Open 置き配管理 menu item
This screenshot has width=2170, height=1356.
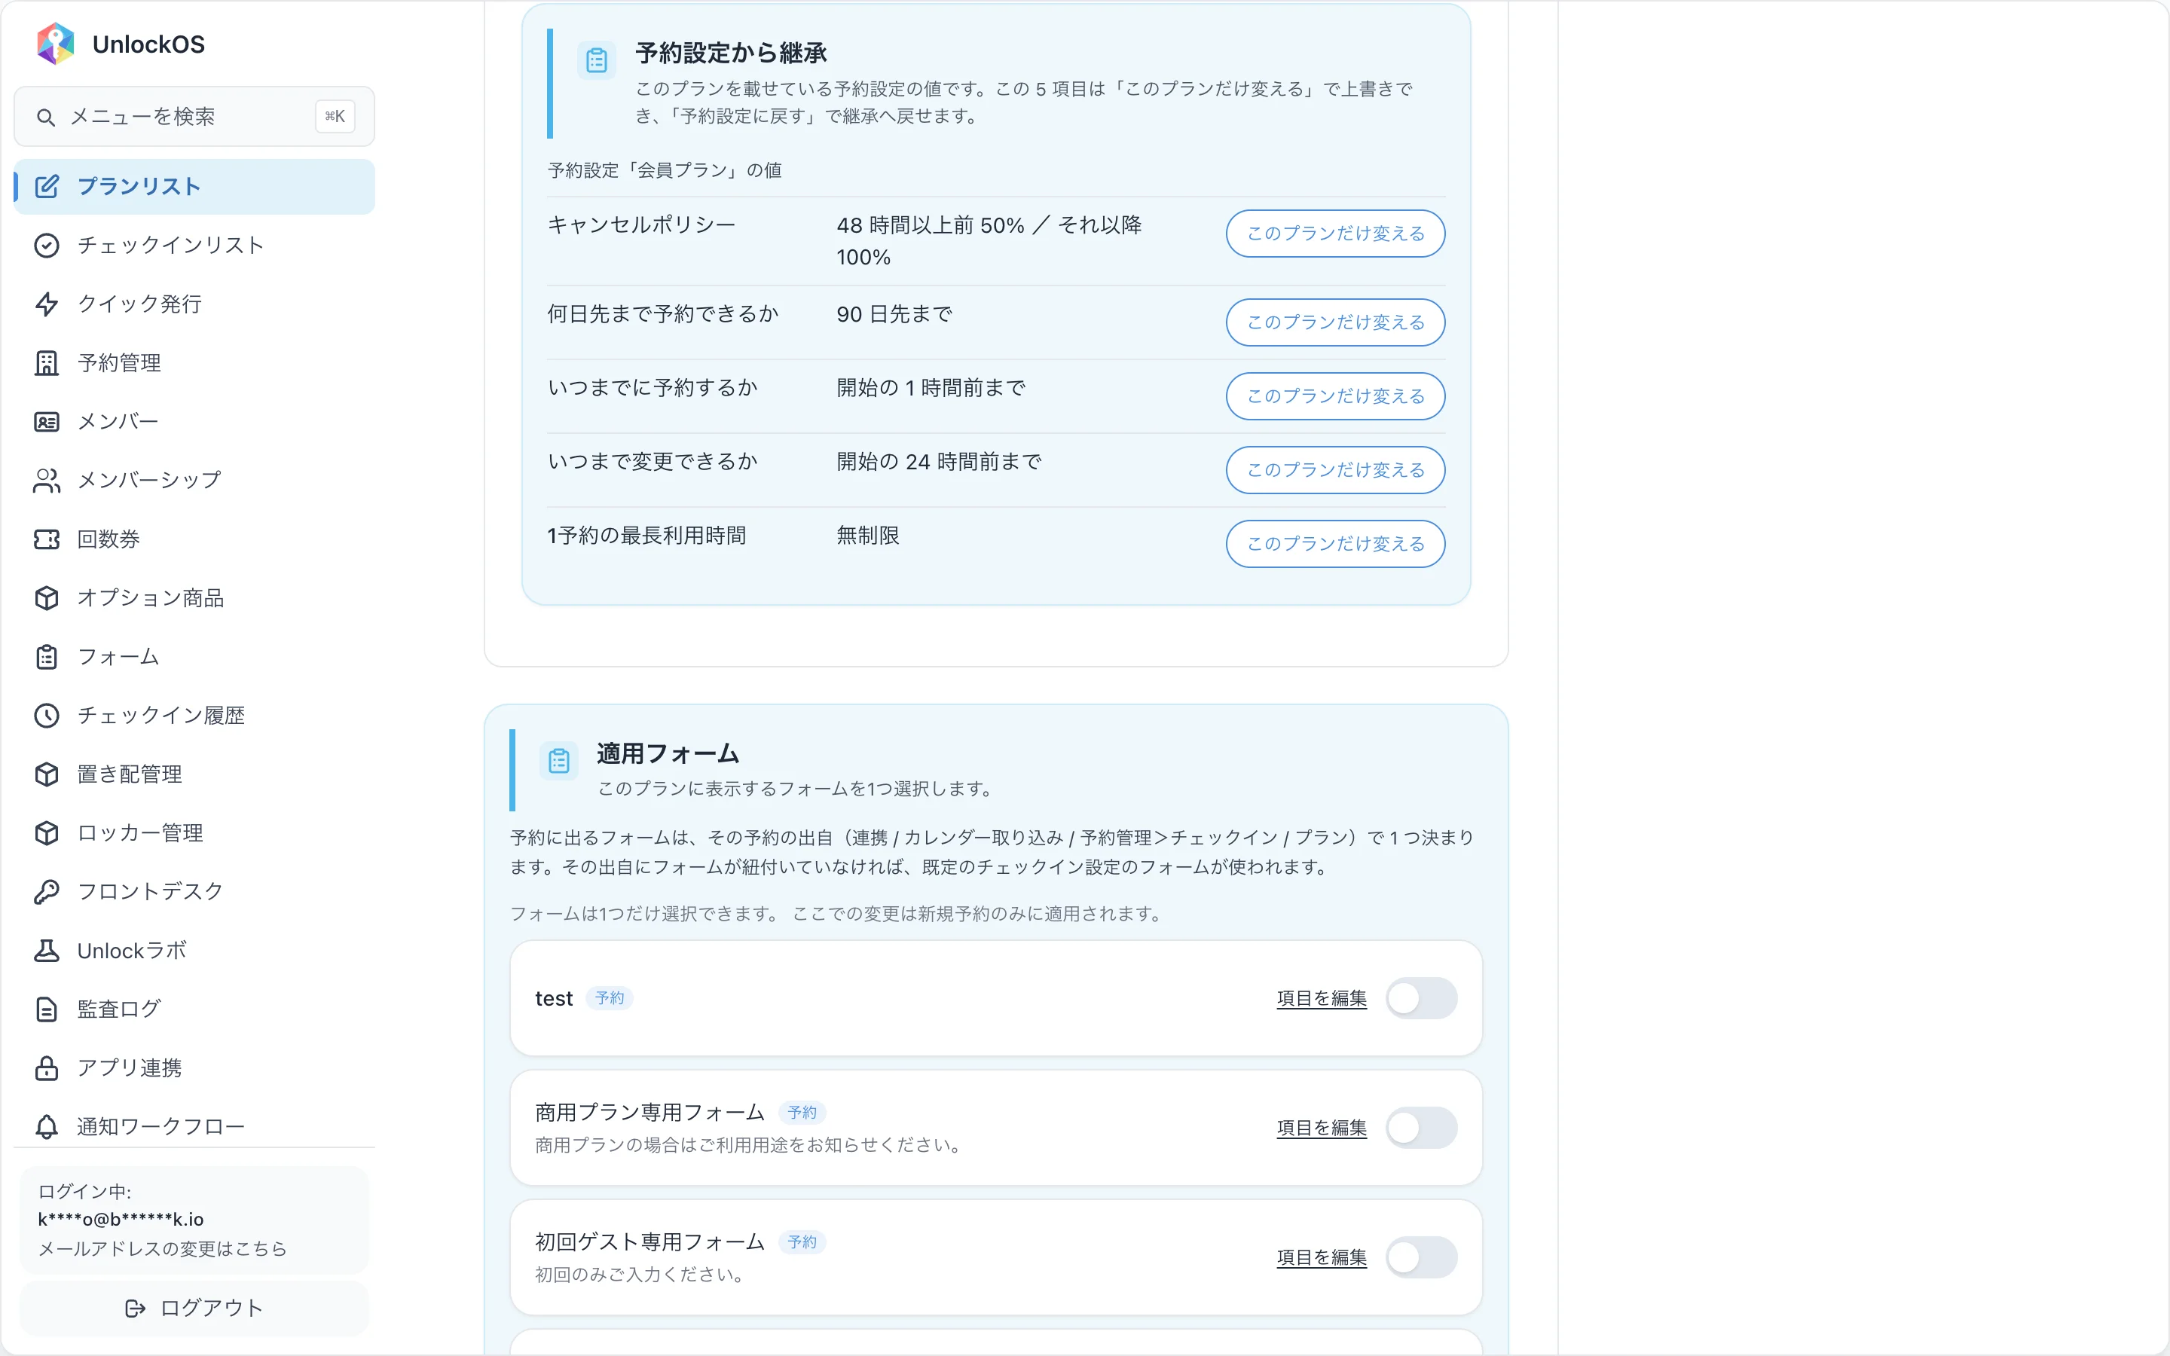(194, 774)
